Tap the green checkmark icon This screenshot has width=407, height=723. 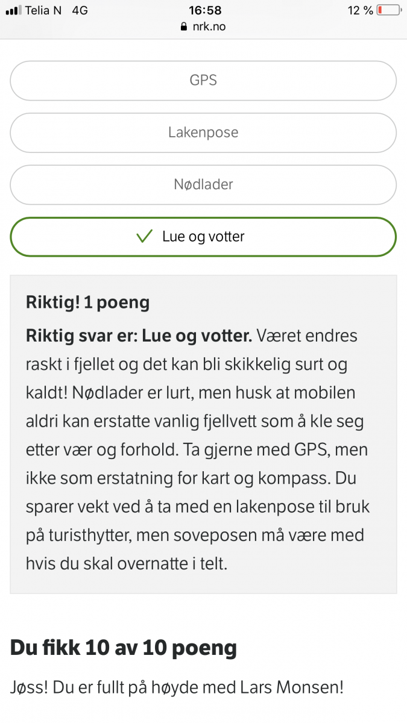click(x=145, y=237)
